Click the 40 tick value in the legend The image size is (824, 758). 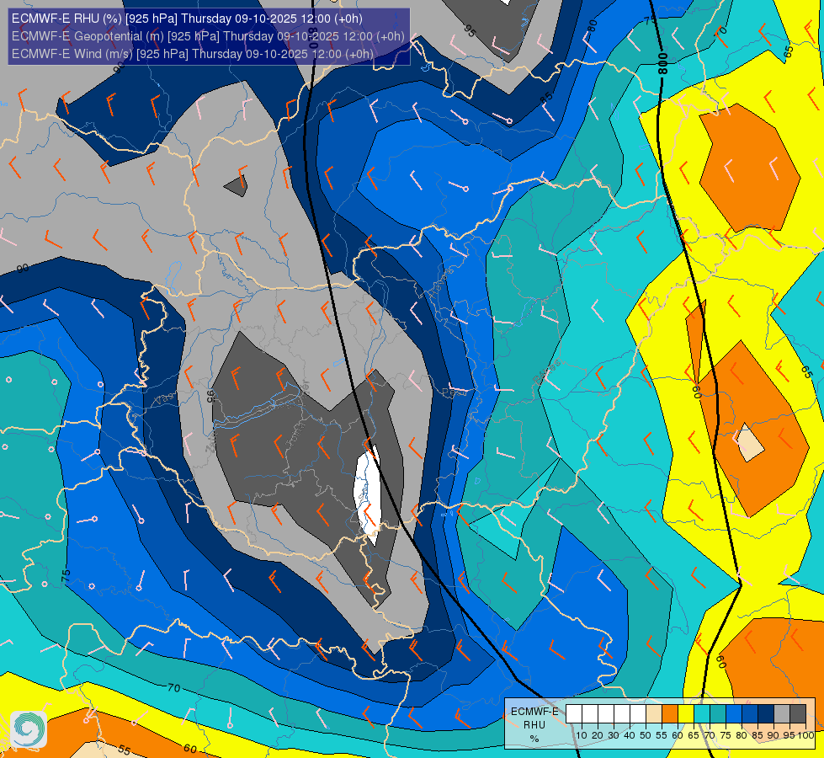pos(630,735)
